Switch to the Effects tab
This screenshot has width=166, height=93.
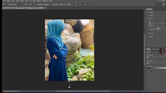149,49
